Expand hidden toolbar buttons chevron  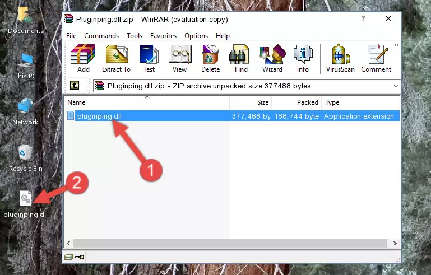(396, 45)
